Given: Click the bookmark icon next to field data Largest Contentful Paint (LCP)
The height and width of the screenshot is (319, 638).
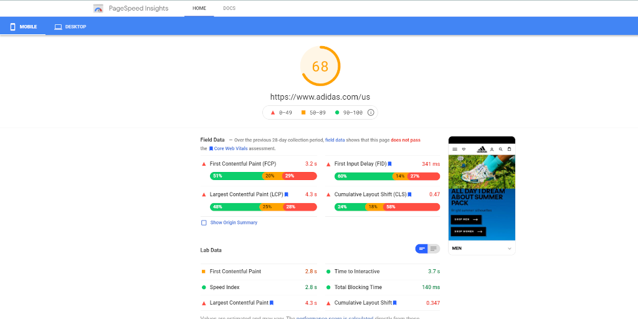Looking at the screenshot, I should pos(287,194).
